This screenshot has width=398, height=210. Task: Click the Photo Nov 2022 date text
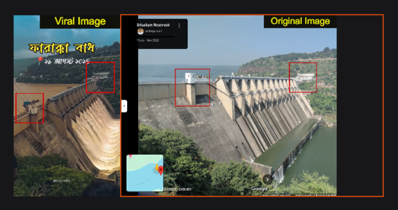click(148, 40)
